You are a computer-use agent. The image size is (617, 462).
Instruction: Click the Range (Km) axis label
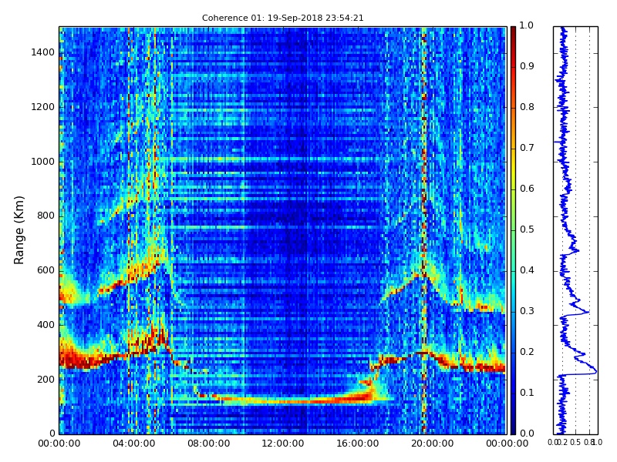tap(19, 230)
